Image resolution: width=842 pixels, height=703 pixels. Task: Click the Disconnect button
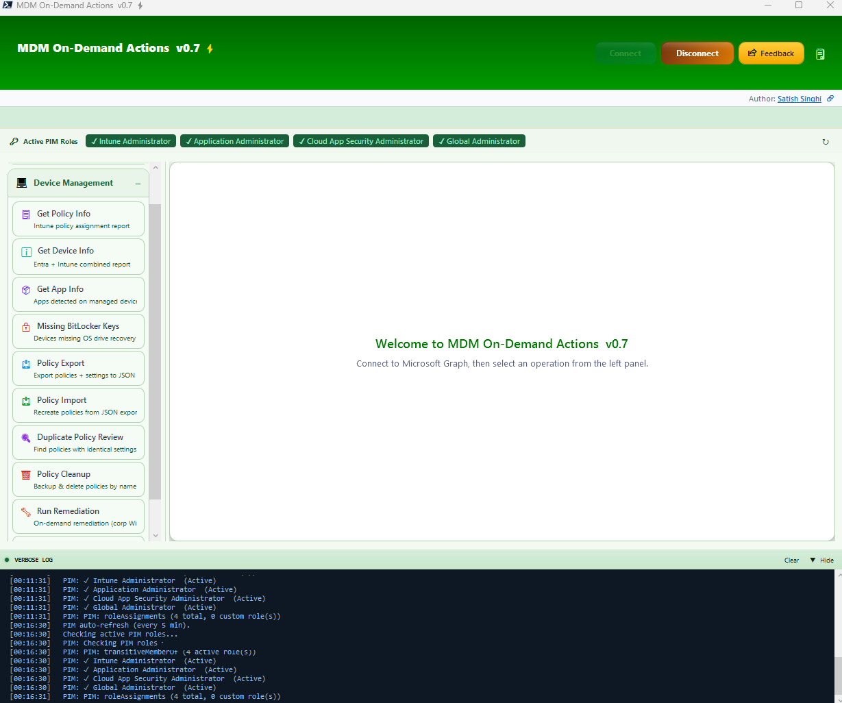point(697,53)
